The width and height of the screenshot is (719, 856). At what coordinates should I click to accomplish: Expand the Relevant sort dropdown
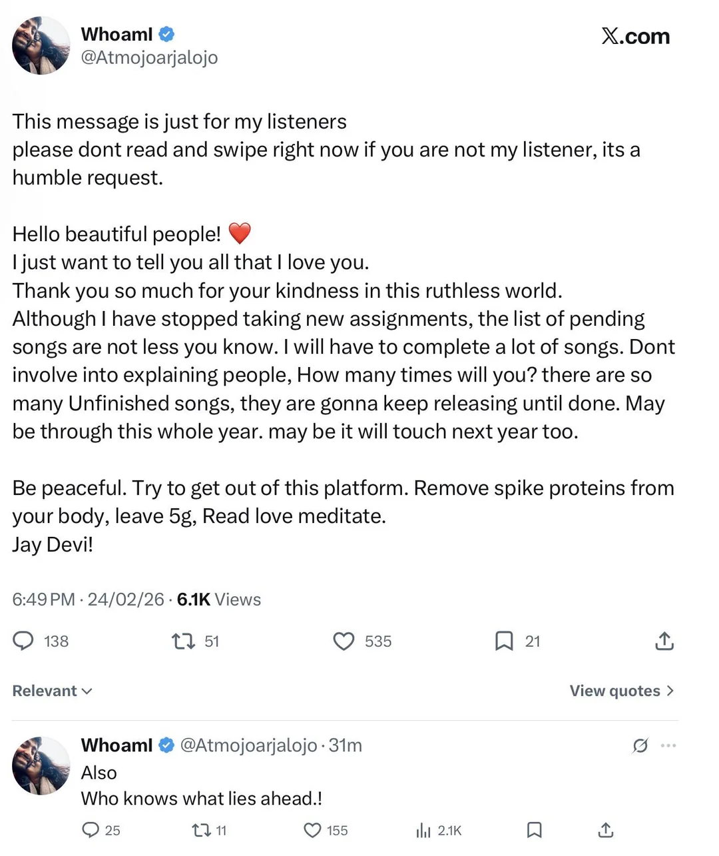52,691
